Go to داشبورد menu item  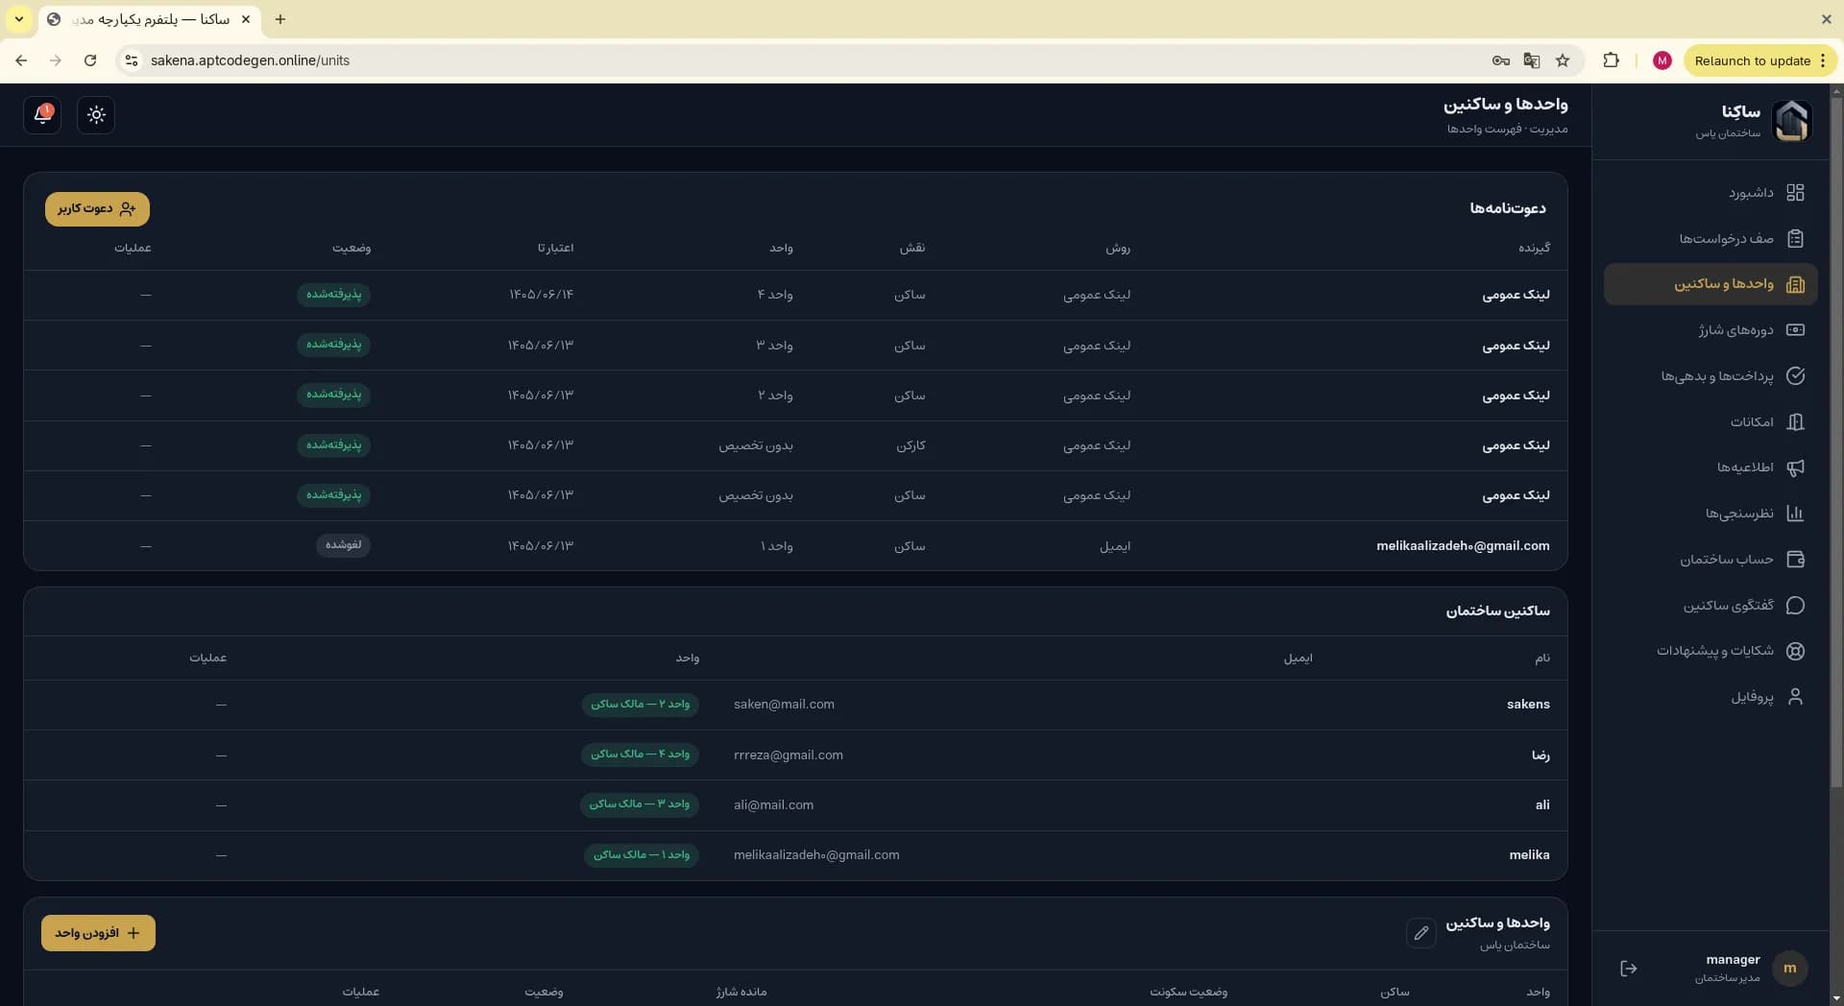tap(1711, 193)
